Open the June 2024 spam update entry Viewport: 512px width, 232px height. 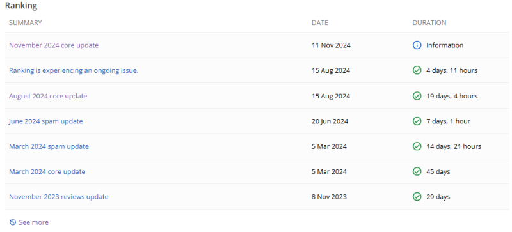45,121
